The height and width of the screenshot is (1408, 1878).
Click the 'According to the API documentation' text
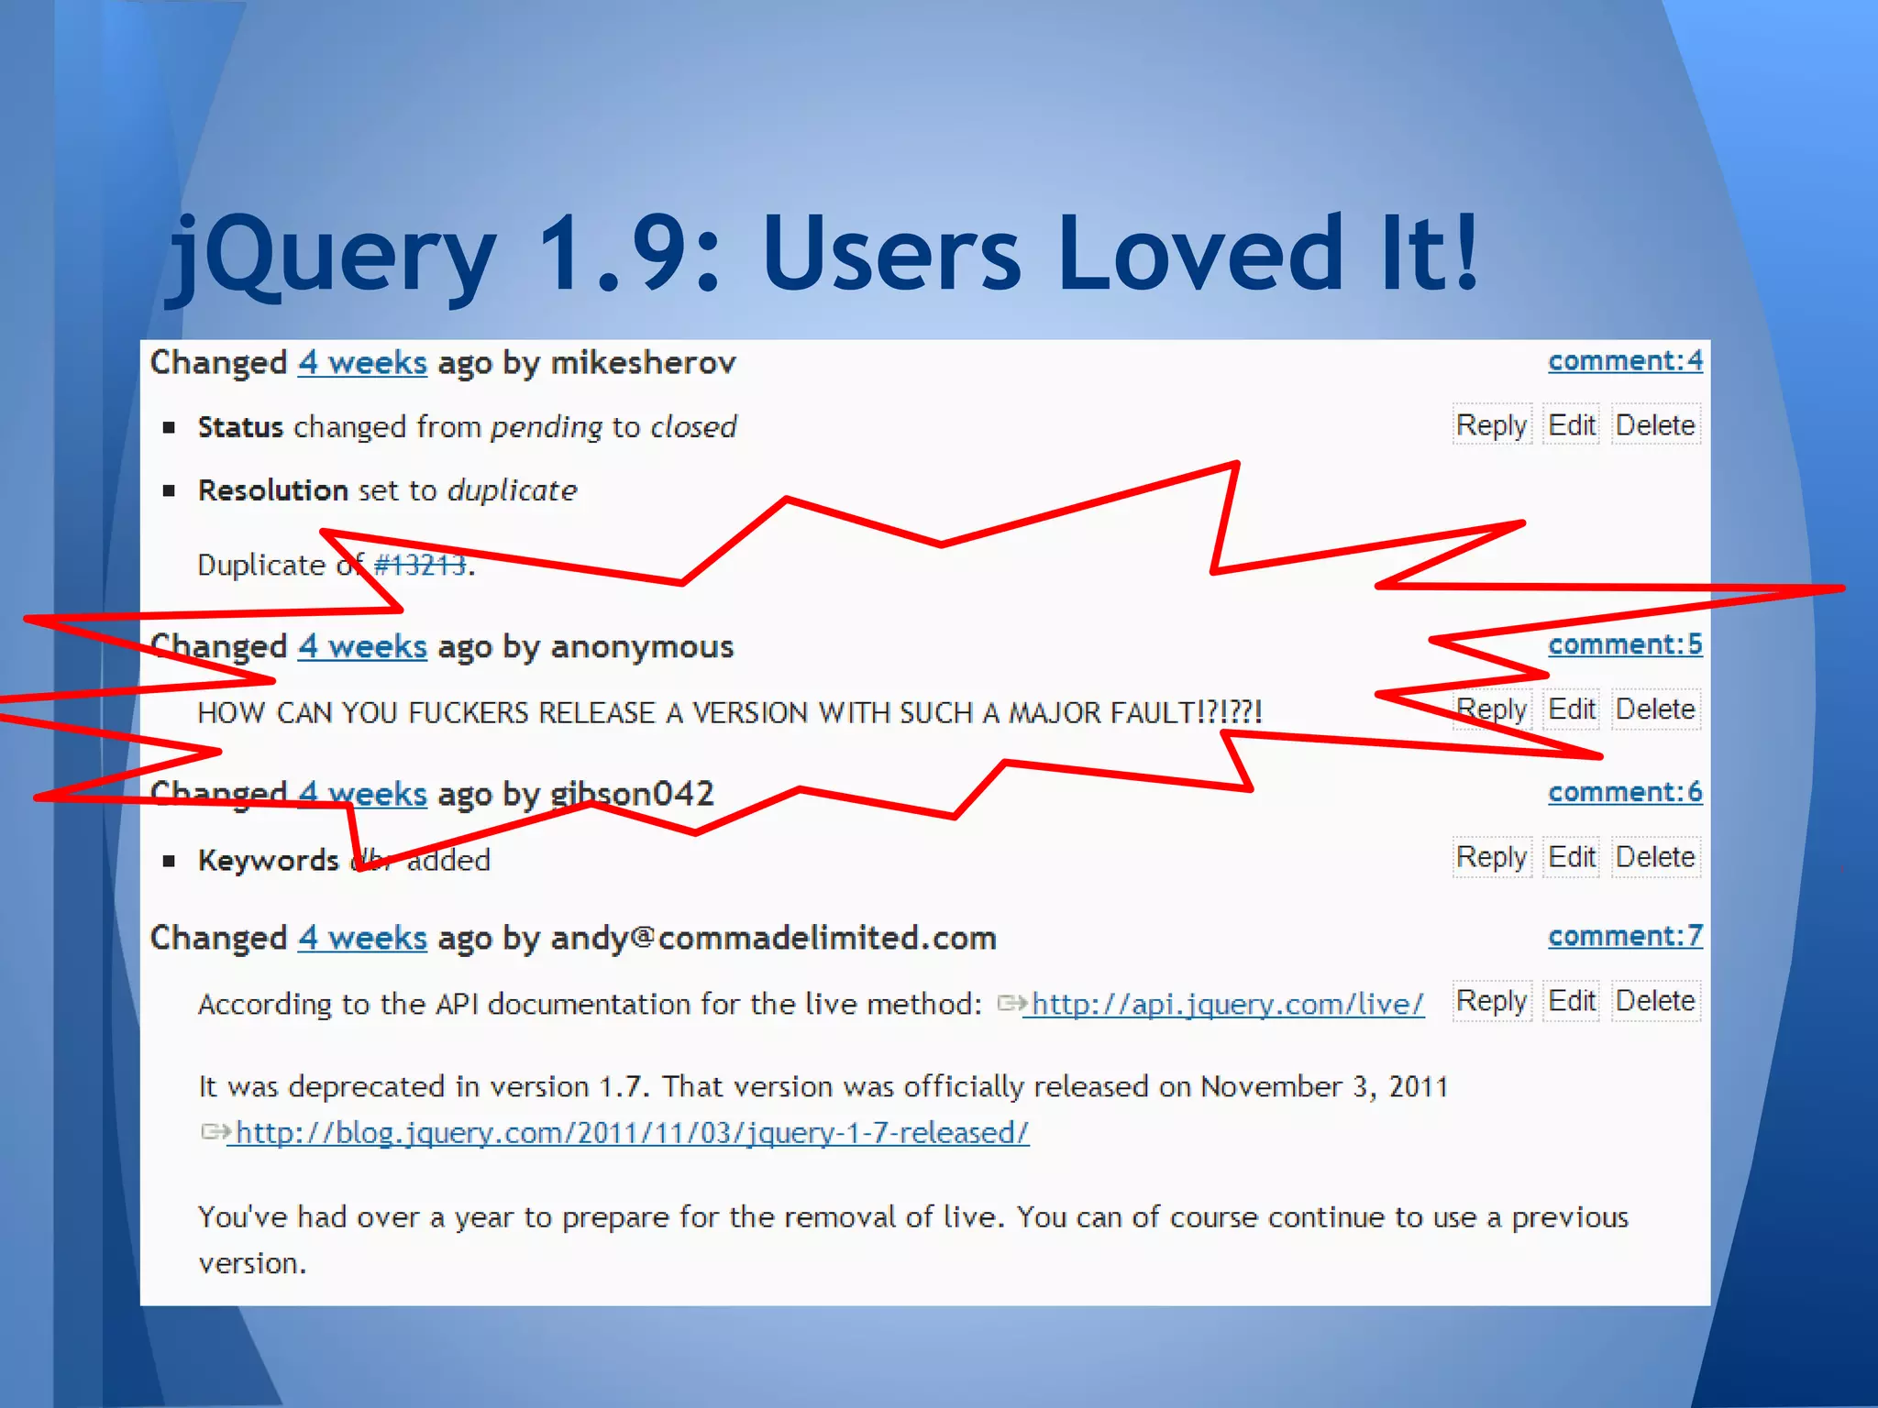[x=590, y=1005]
